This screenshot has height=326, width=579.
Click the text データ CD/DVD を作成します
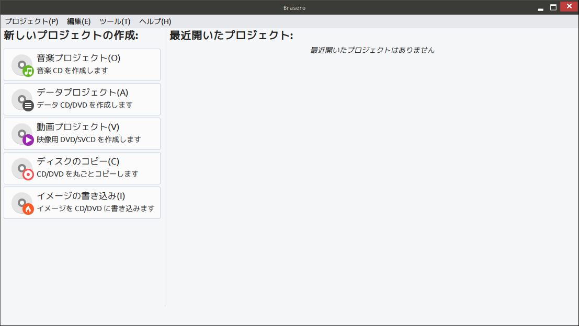(x=85, y=105)
